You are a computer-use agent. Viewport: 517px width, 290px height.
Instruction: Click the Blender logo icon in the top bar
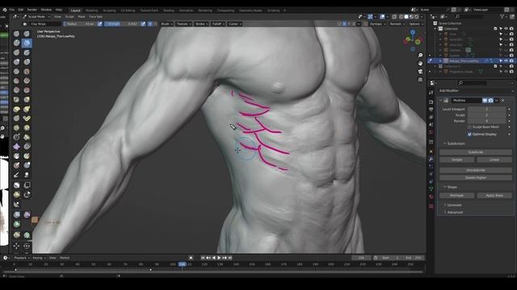5,10
